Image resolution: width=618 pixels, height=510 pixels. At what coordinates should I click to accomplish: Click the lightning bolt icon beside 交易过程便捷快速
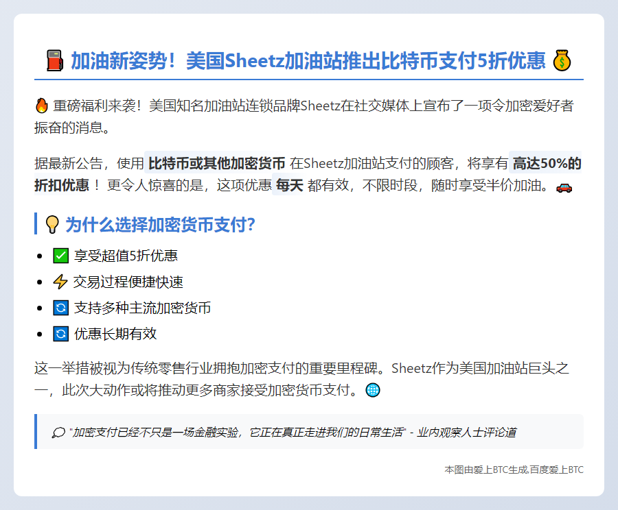(60, 282)
